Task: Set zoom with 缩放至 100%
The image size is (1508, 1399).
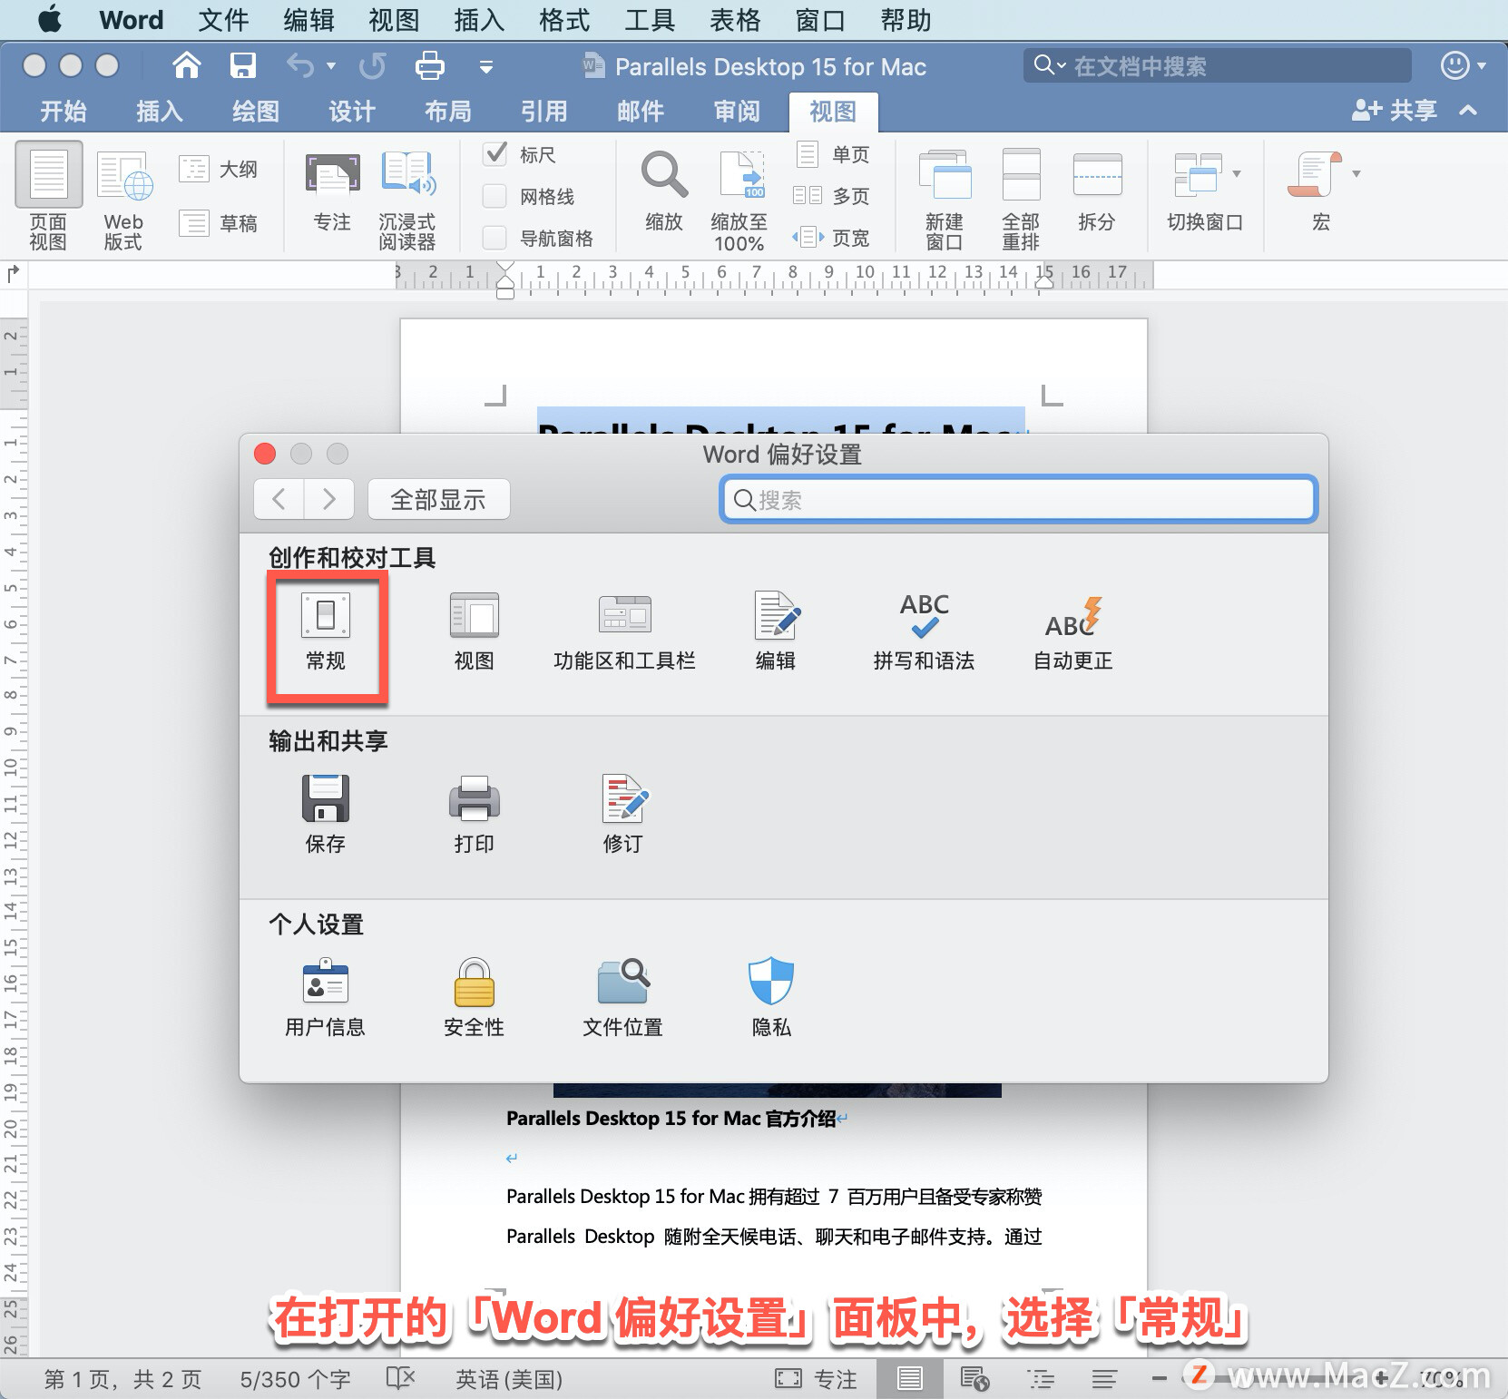Action: click(739, 201)
